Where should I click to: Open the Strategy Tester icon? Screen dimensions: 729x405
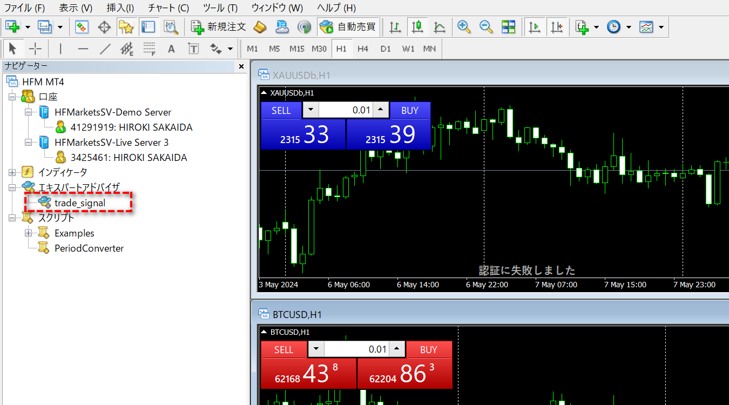coord(171,26)
